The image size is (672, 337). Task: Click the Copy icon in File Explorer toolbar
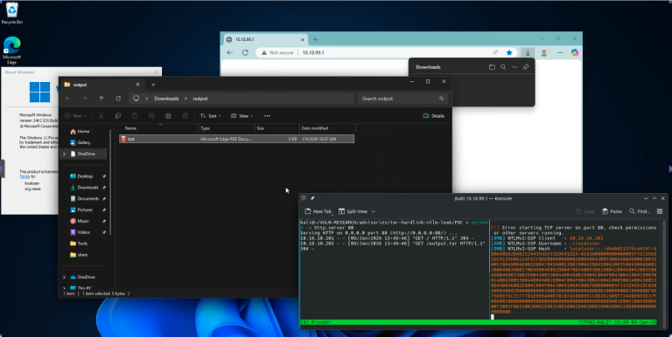[x=118, y=116]
